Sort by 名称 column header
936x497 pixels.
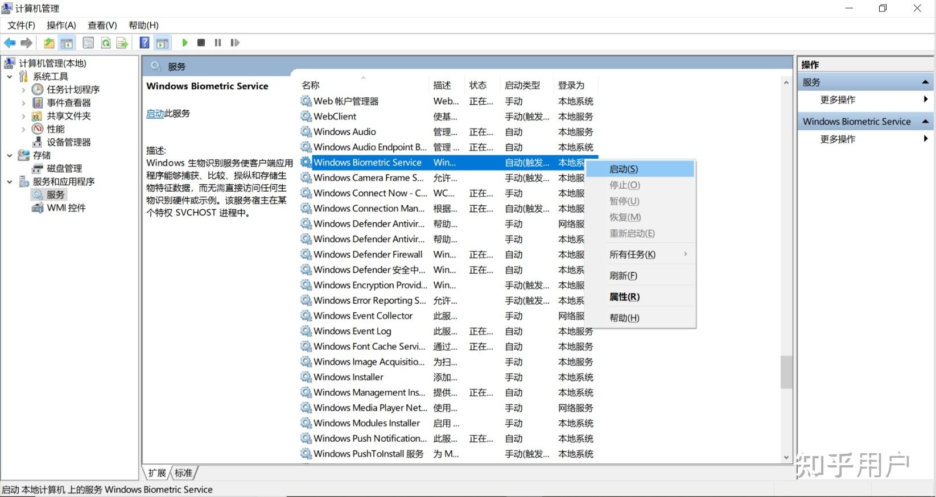[x=363, y=85]
